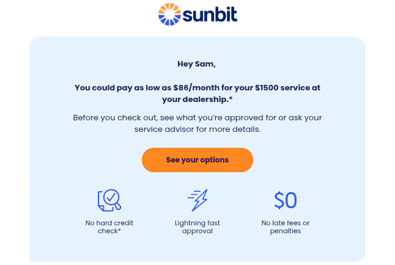This screenshot has height=265, width=395.
Task: Click the word 'approval' under the lightning icon
Action: (197, 231)
